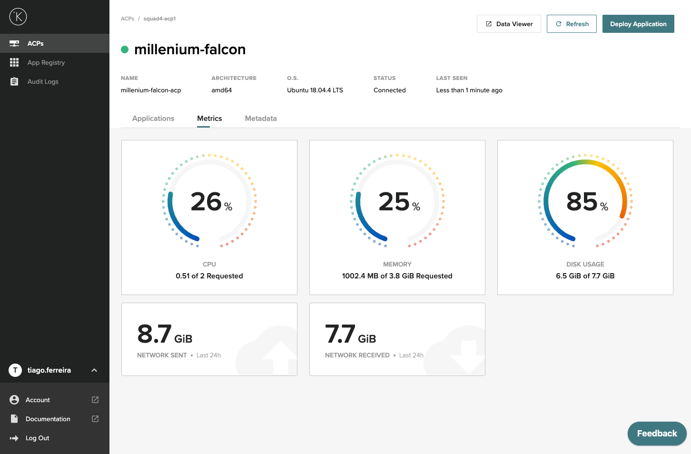Click the circular K logo in the sidebar
691x454 pixels.
pos(18,17)
